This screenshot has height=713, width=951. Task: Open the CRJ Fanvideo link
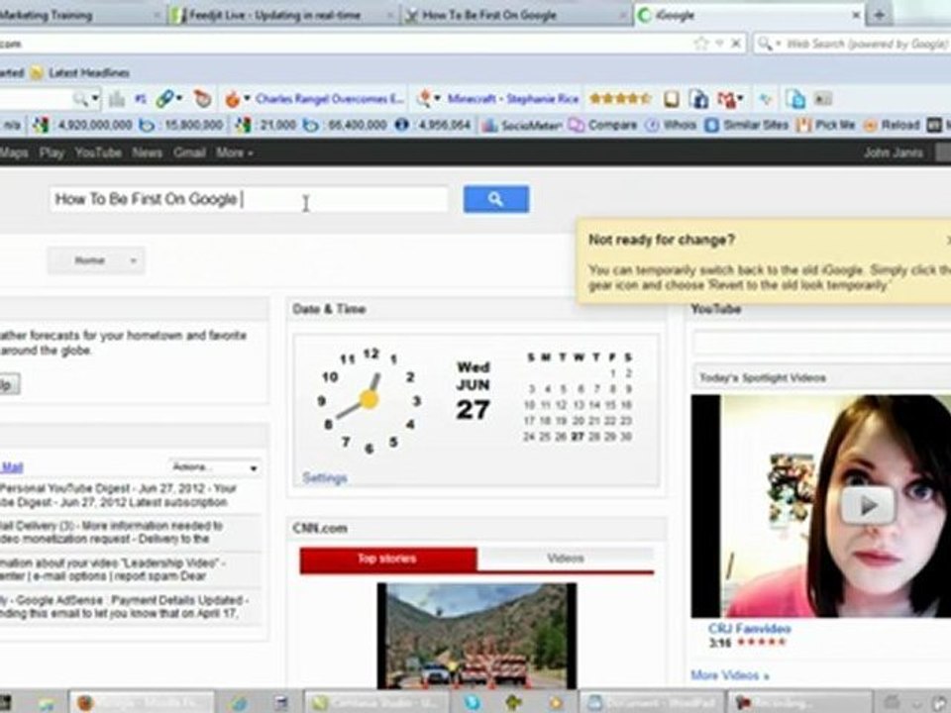point(749,629)
